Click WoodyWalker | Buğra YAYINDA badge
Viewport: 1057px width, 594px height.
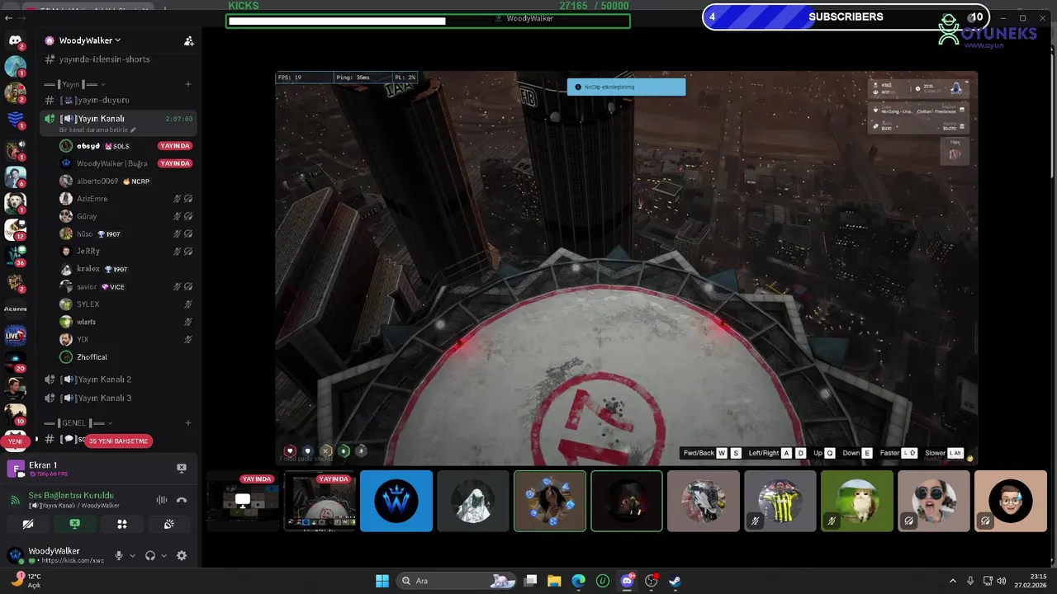(175, 163)
